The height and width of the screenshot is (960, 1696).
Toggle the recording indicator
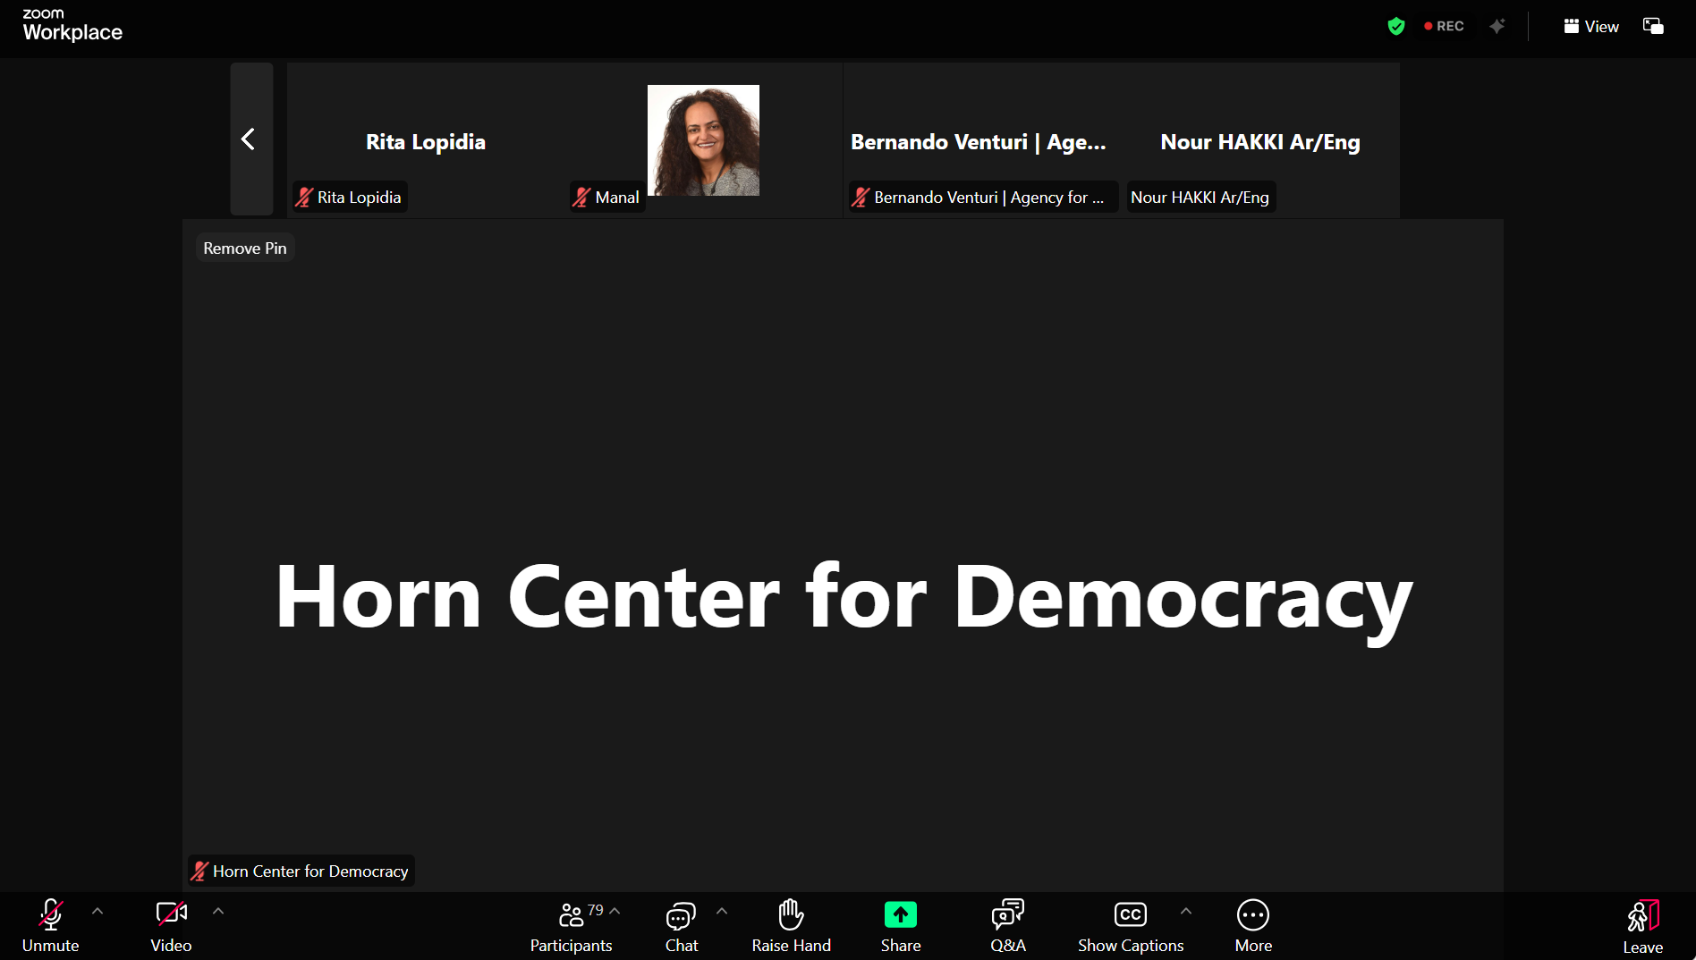1444,26
